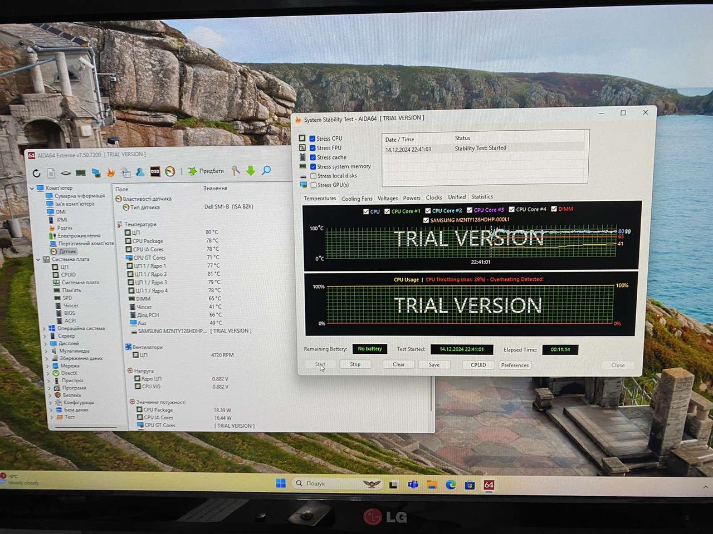Click the Clear button in stability test
The width and height of the screenshot is (713, 534).
pyautogui.click(x=399, y=364)
